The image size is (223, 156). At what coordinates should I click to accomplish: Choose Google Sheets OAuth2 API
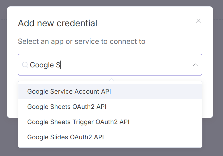click(67, 107)
